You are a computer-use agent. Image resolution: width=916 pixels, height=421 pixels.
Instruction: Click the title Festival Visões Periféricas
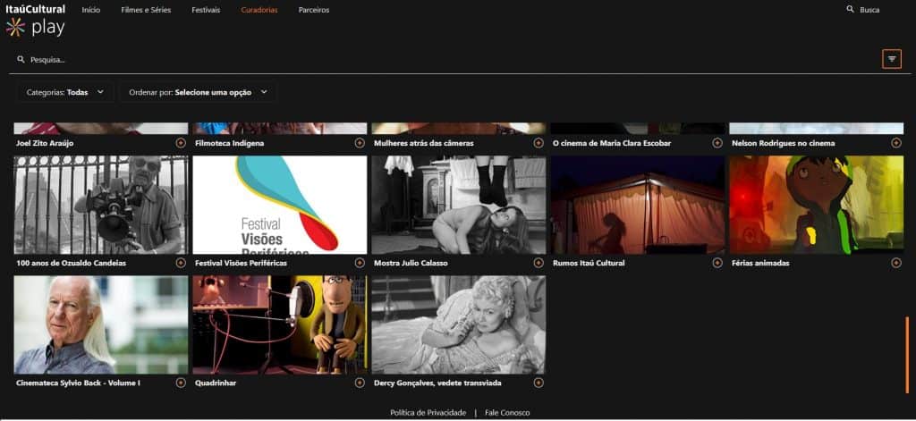241,263
